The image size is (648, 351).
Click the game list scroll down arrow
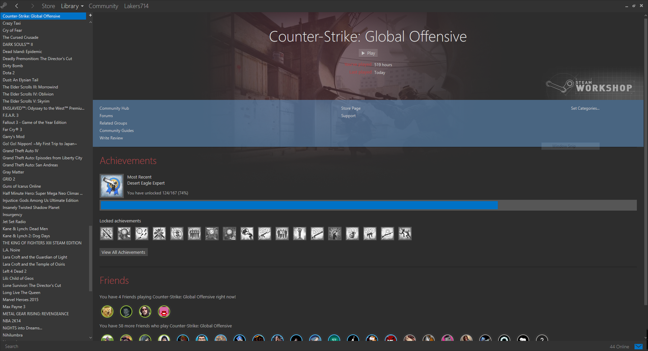[90, 337]
